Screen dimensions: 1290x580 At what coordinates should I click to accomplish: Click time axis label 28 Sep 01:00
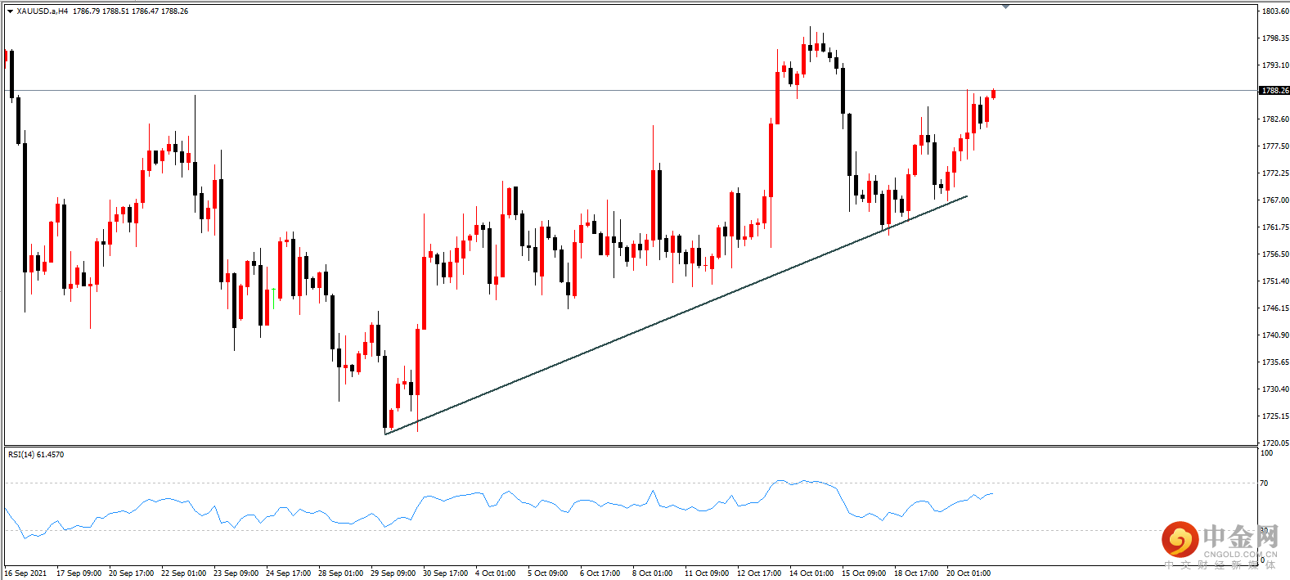point(341,573)
